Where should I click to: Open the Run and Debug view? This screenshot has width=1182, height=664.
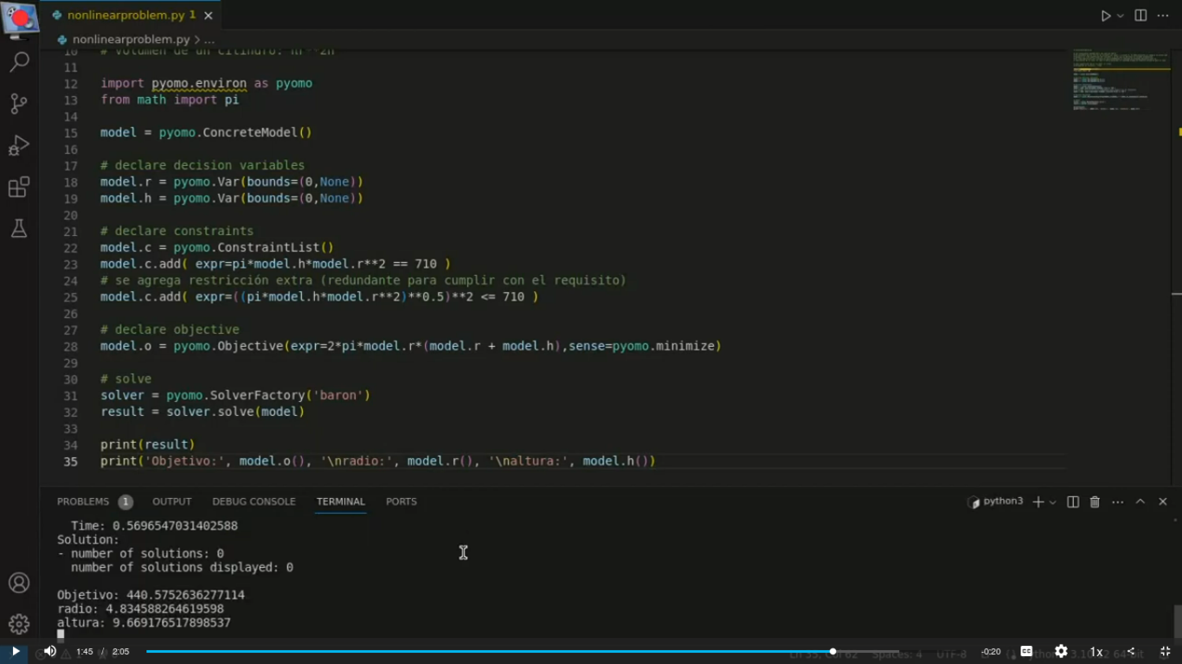(19, 145)
